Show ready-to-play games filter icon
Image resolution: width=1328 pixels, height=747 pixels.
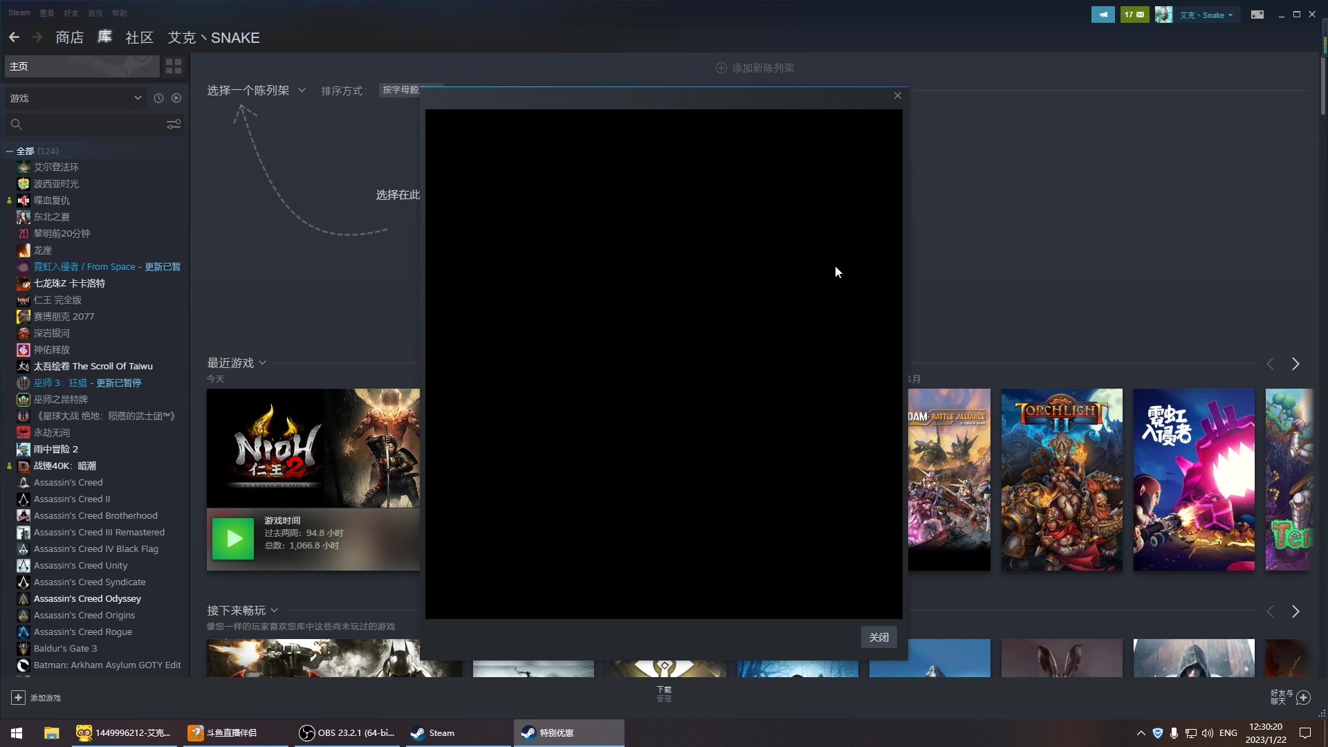[x=176, y=98]
